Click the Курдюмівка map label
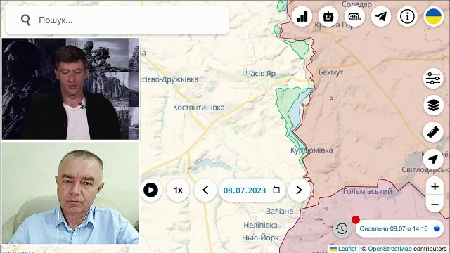The image size is (450, 253). click(311, 150)
